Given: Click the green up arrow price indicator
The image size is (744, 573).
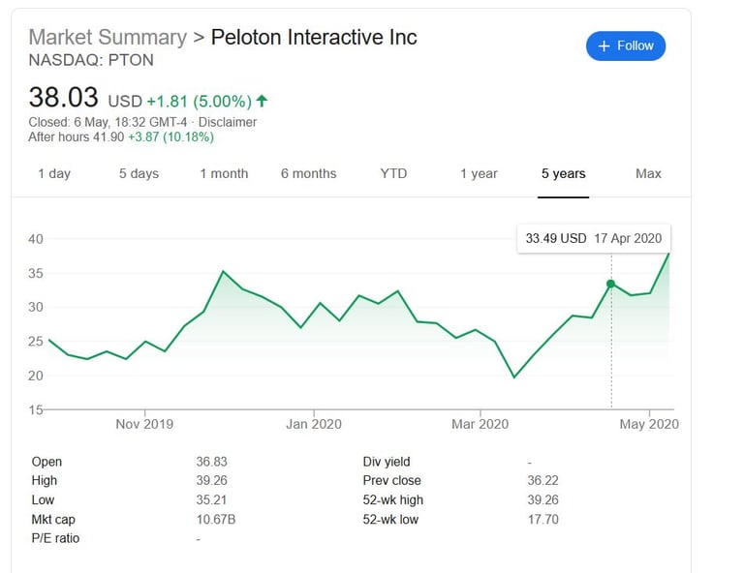Looking at the screenshot, I should (x=263, y=101).
